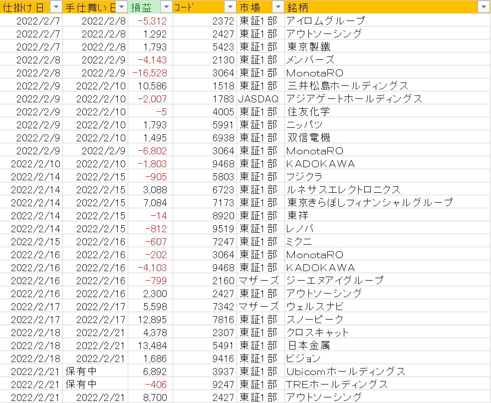The width and height of the screenshot is (491, 403).
Task: Select the メンバーズ cell
Action: pos(388,59)
